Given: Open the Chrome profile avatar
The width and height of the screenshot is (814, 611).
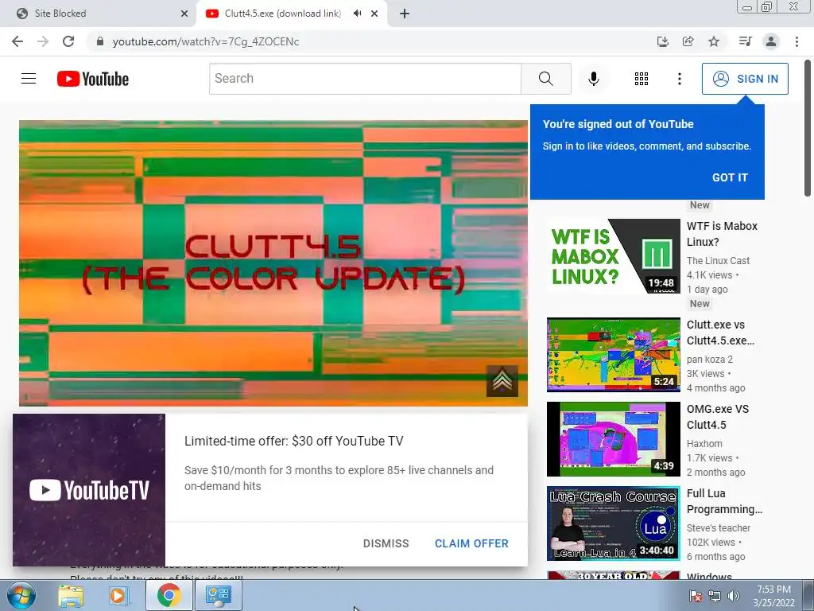Looking at the screenshot, I should [771, 41].
